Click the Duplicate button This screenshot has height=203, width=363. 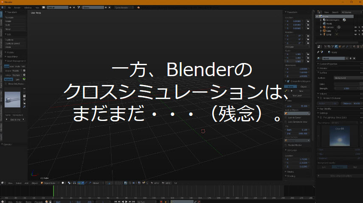pyautogui.click(x=15, y=40)
